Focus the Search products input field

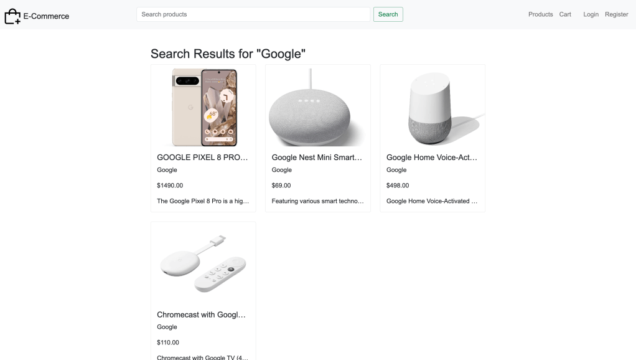point(253,14)
